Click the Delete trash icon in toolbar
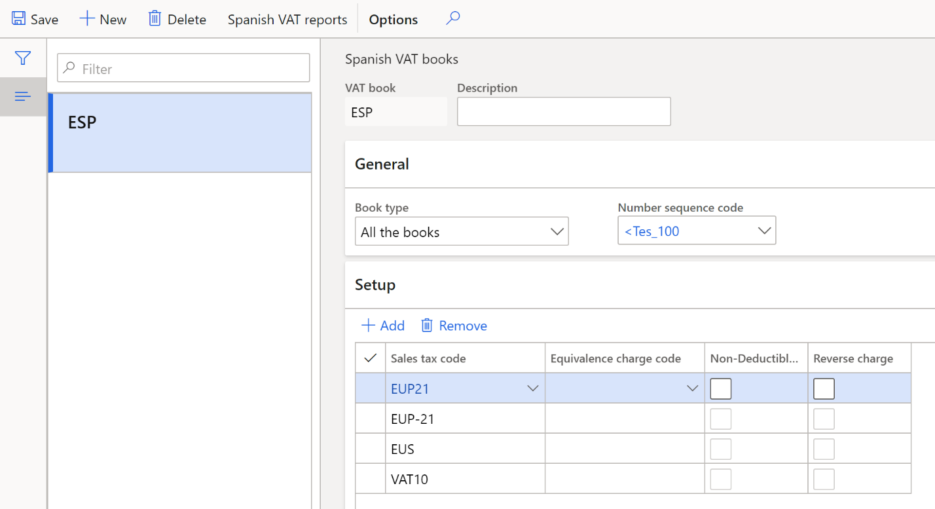This screenshot has width=935, height=509. (157, 18)
